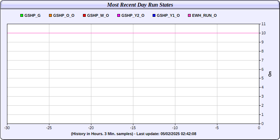The image size is (280, 140).
Task: Select the GSHP_Y2_O legend label
Action: tap(133, 15)
